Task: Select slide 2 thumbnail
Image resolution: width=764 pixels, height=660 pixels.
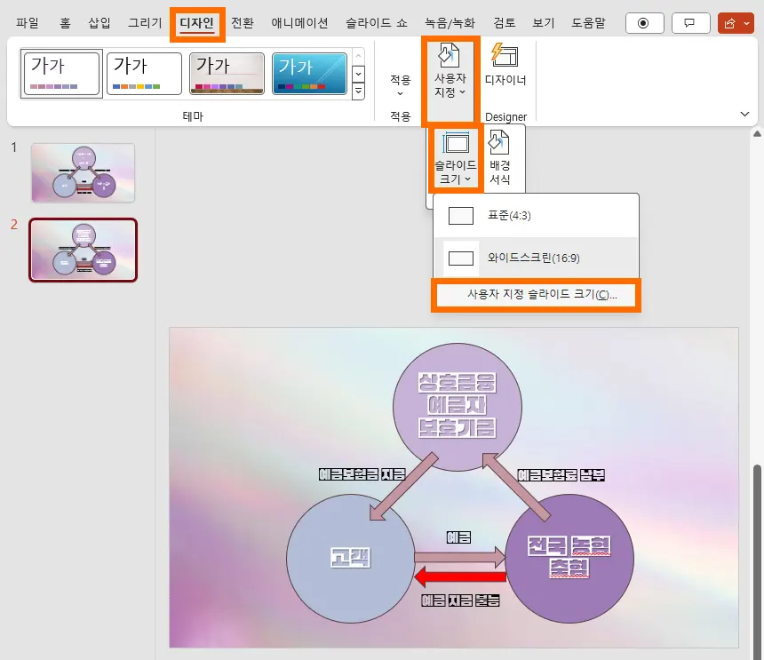Action: (x=83, y=250)
